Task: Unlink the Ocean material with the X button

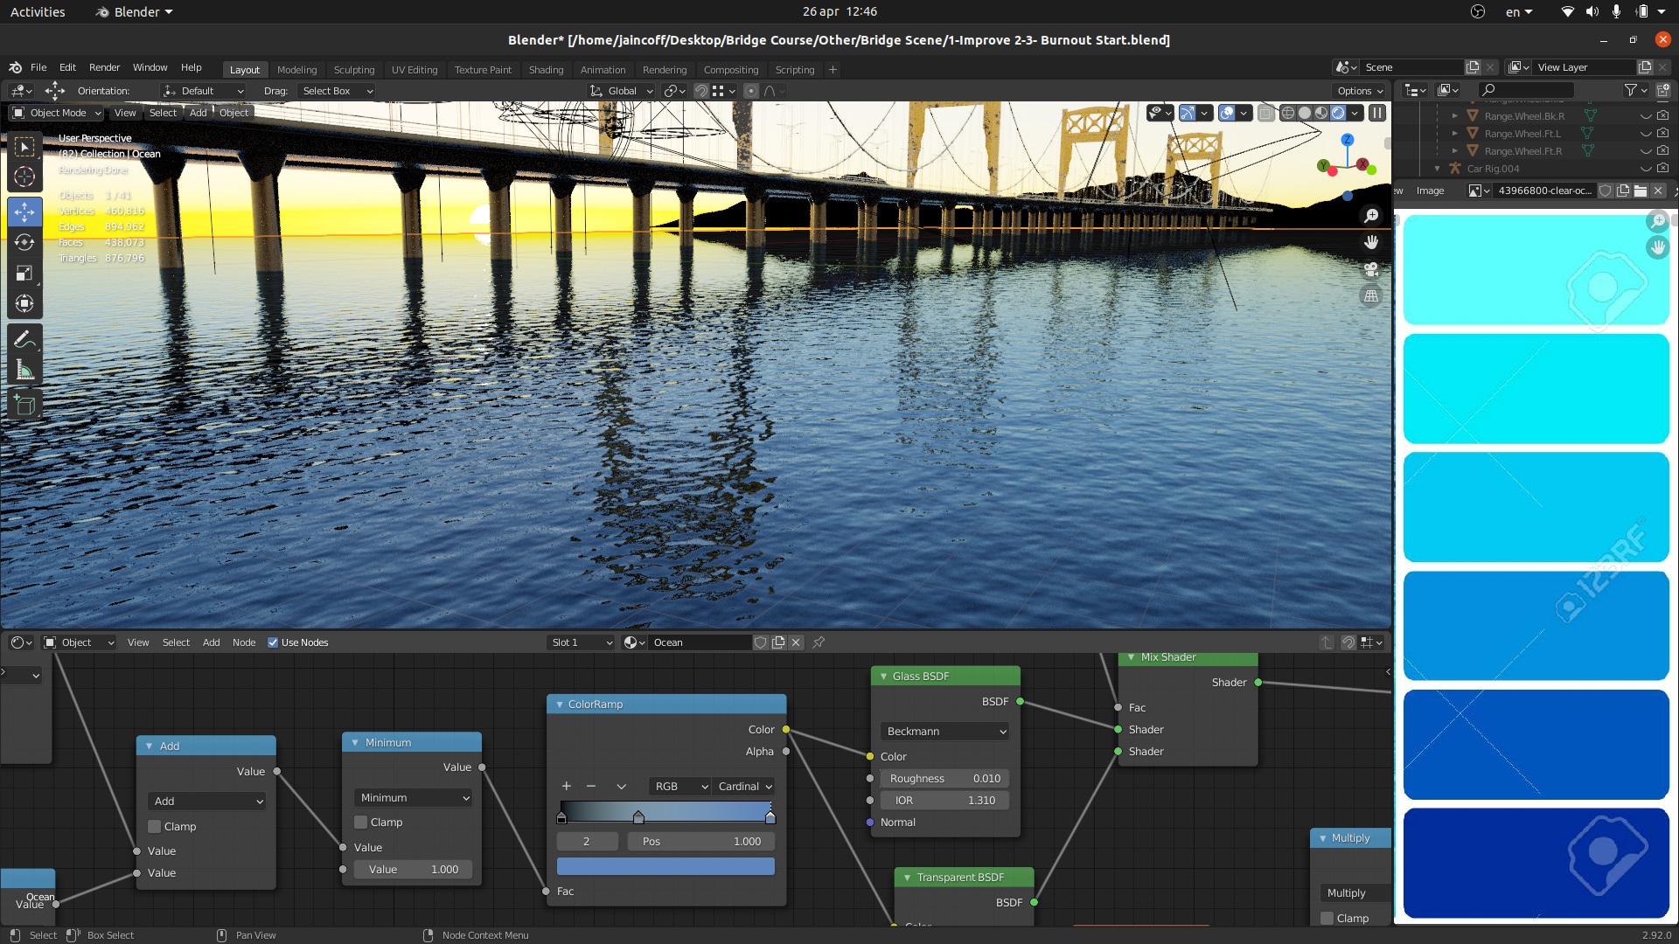Action: 795,642
